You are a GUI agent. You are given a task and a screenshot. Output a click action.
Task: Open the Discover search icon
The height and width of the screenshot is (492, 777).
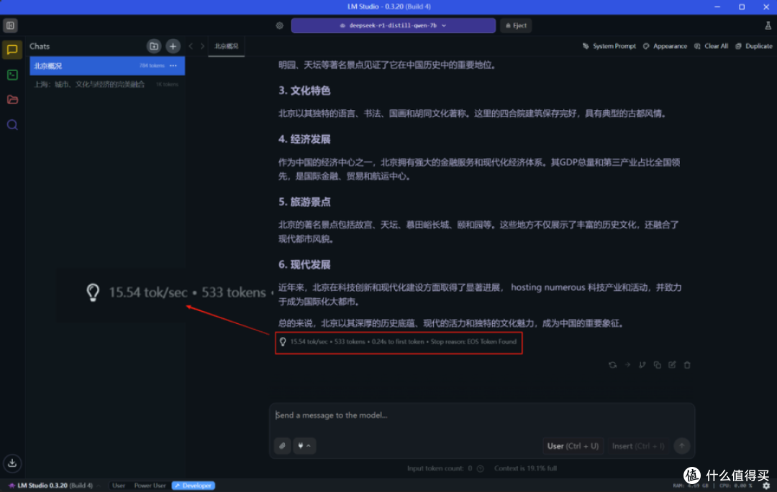[x=12, y=124]
